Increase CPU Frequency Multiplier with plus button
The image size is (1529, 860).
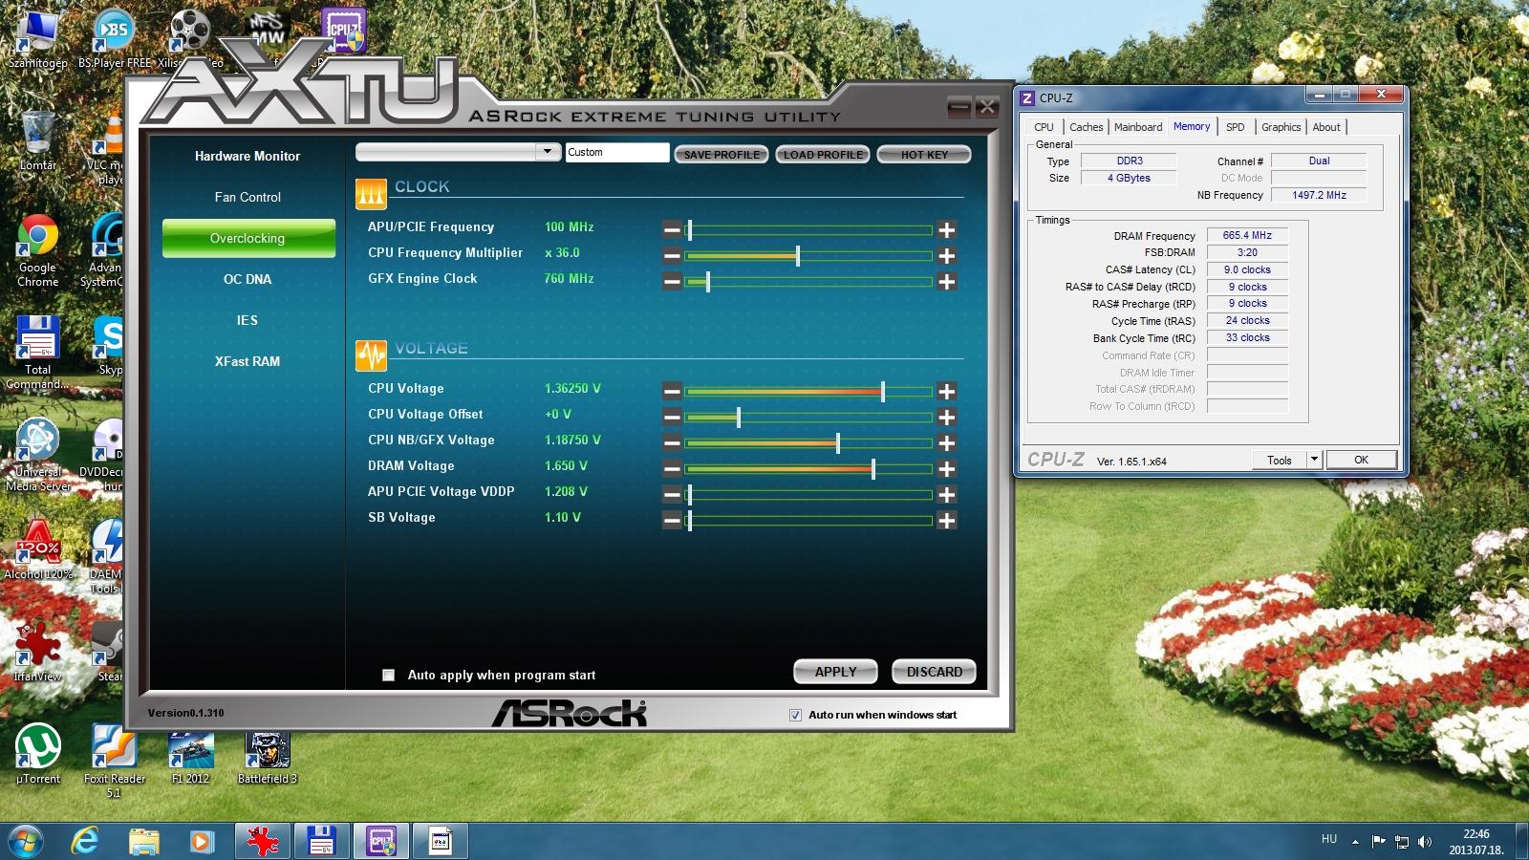coord(946,256)
